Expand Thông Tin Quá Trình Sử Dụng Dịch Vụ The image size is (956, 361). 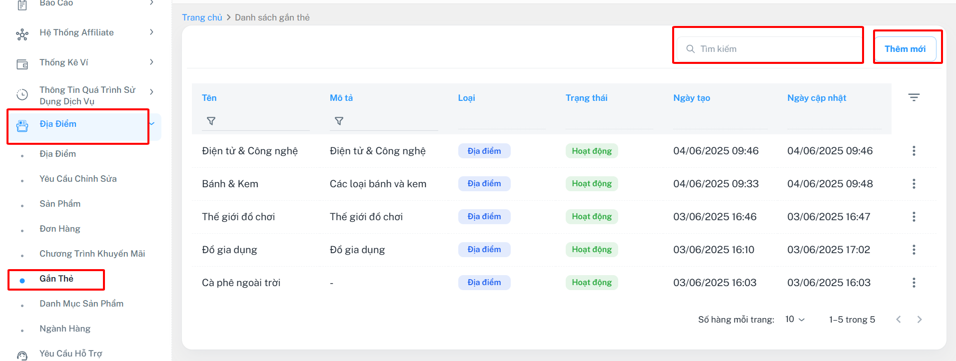[151, 92]
